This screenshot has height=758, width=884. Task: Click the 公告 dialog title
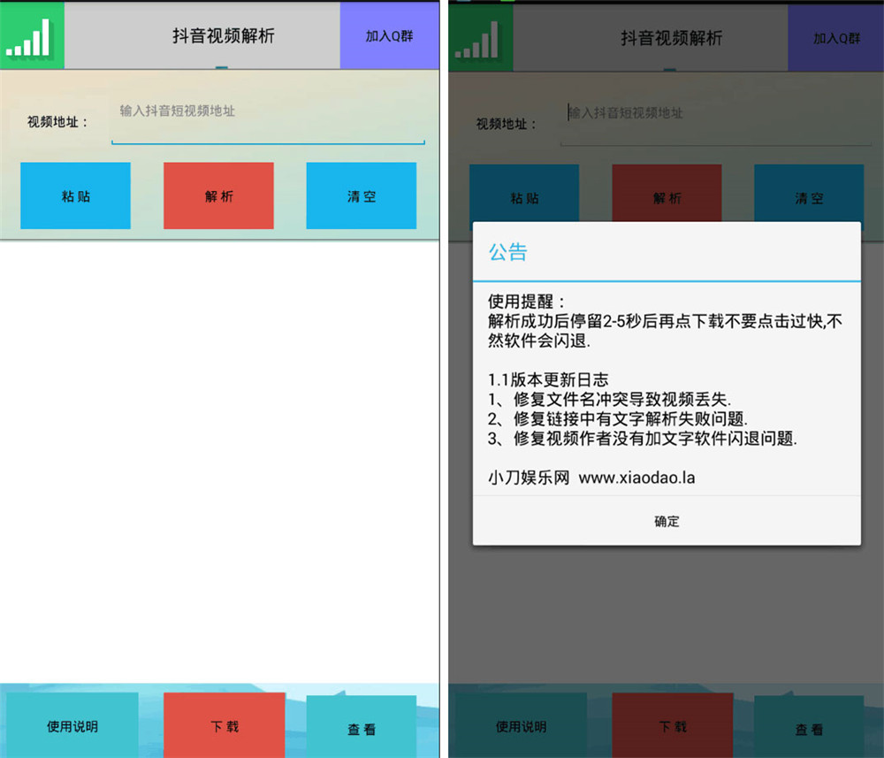(508, 251)
